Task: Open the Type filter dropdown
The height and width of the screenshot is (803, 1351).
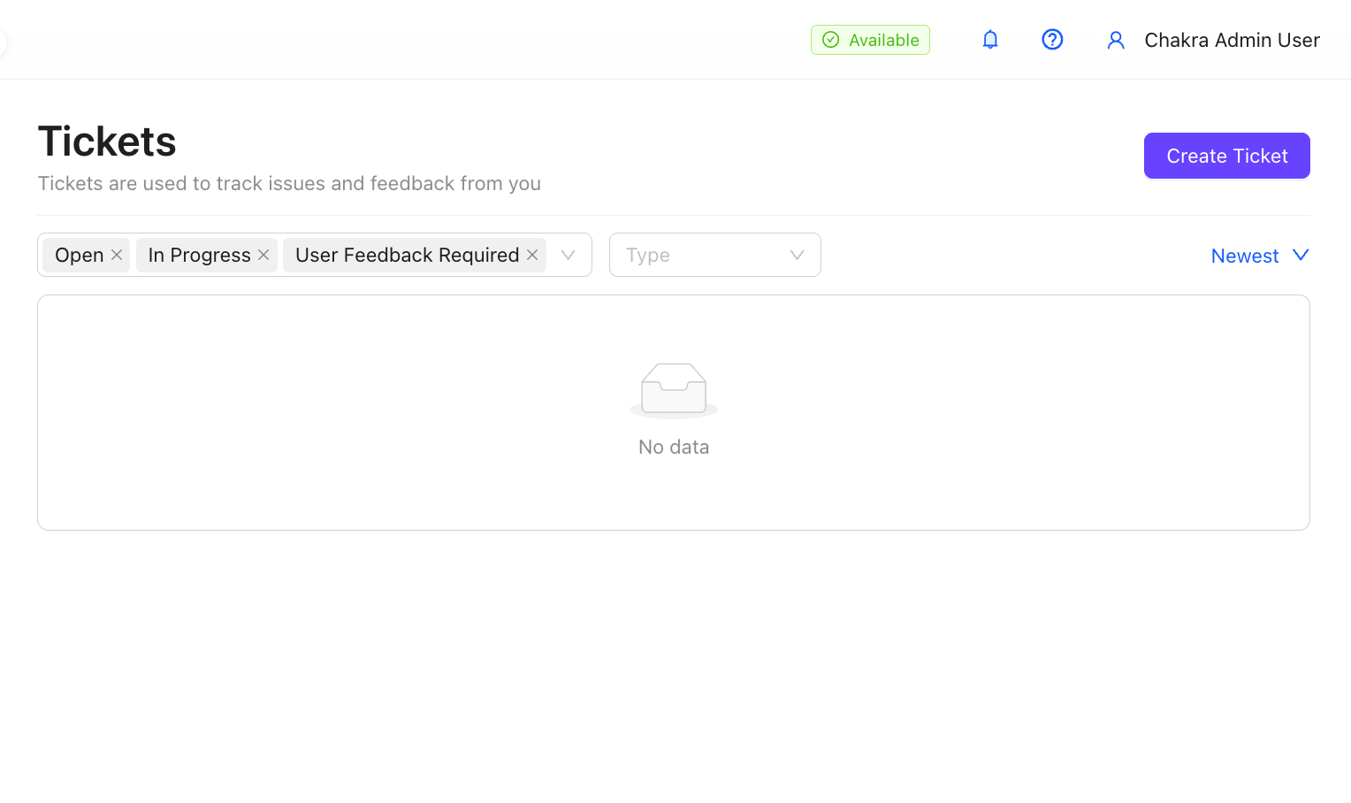Action: pos(714,255)
